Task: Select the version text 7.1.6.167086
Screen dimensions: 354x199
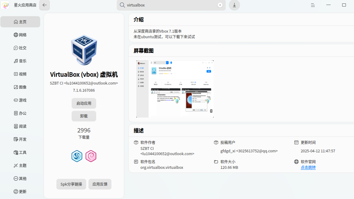Action: click(84, 90)
